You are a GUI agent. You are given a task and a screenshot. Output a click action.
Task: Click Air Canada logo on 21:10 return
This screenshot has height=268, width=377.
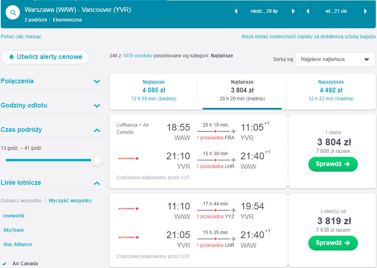pos(128,158)
